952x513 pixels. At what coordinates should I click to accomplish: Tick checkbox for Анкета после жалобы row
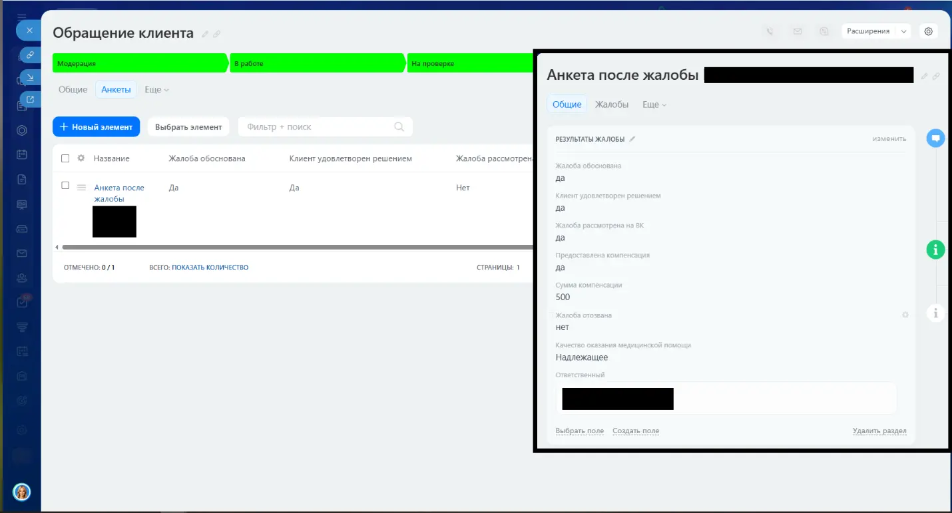point(65,186)
